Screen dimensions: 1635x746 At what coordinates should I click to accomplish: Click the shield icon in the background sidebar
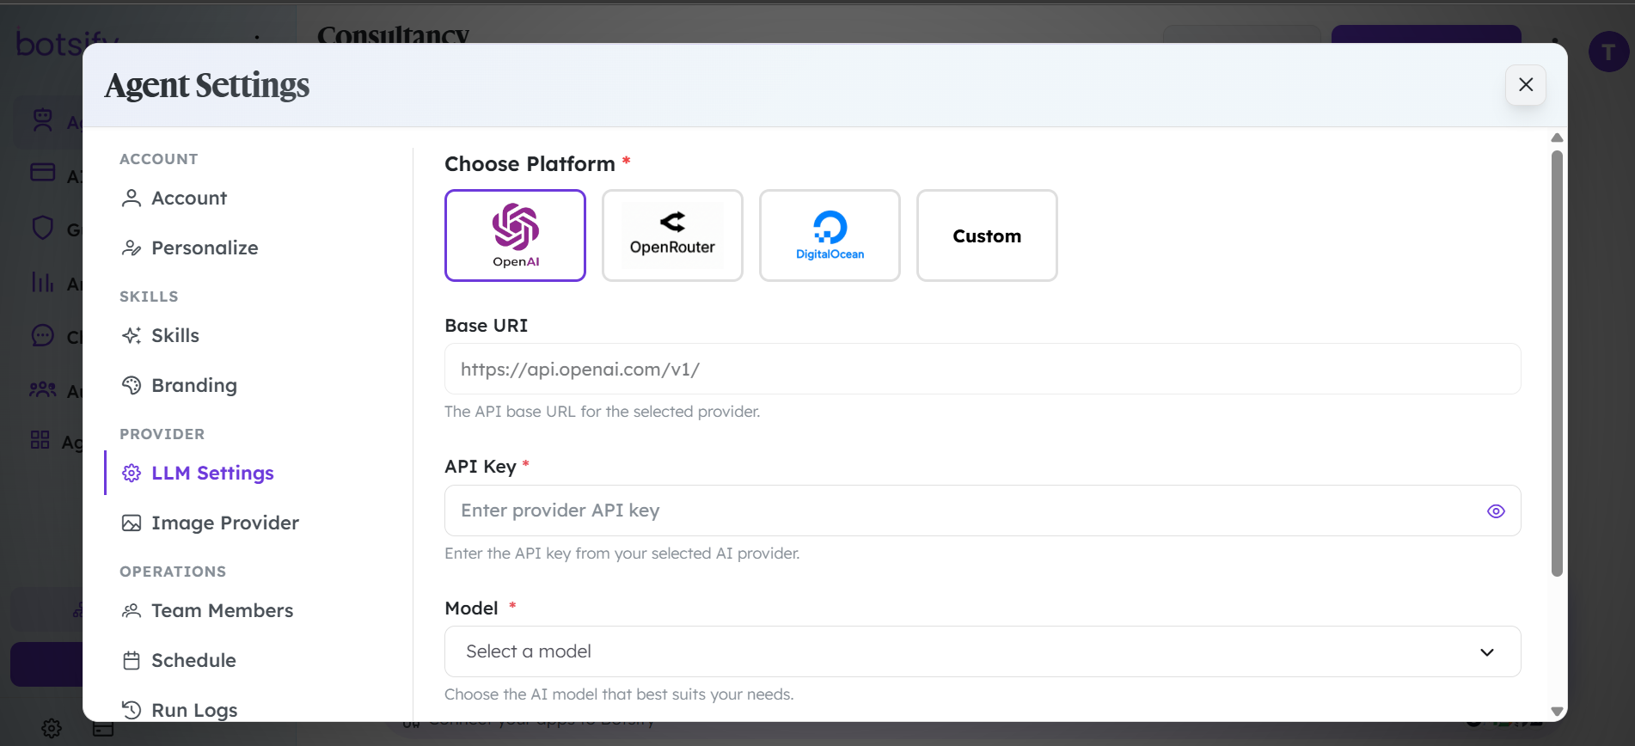pos(43,228)
